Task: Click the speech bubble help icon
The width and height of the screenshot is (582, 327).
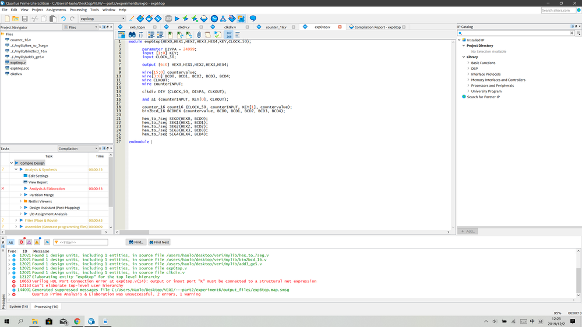Action: (x=253, y=19)
